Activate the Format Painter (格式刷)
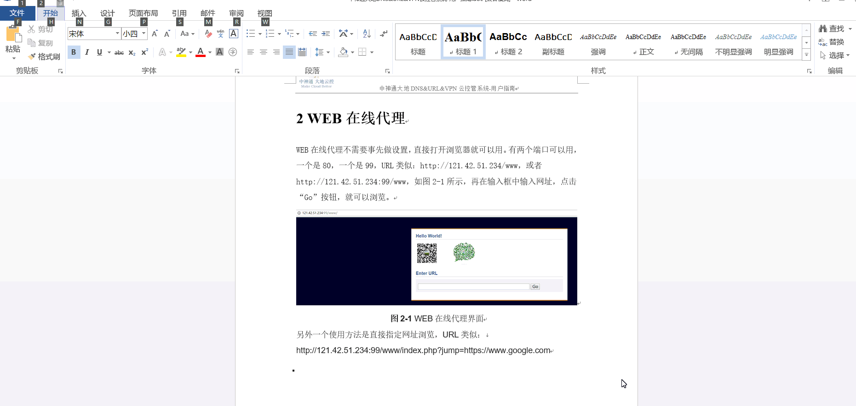The height and width of the screenshot is (406, 856). (x=44, y=57)
